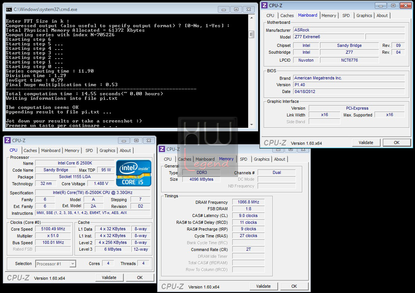Click the '1066.8 MHz' DRAM frequency value
Image resolution: width=415 pixels, height=293 pixels.
tap(248, 202)
